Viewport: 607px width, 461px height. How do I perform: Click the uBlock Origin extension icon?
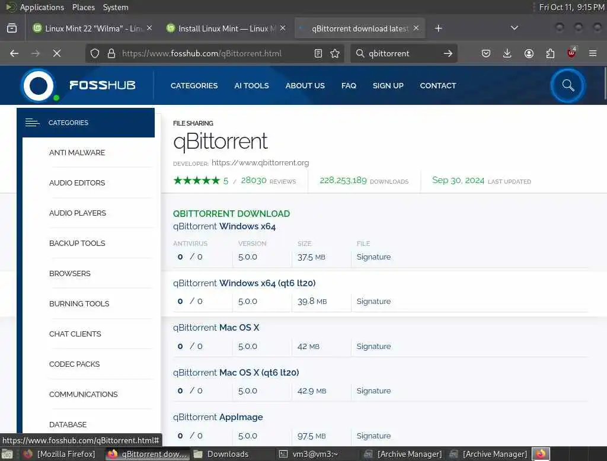571,53
